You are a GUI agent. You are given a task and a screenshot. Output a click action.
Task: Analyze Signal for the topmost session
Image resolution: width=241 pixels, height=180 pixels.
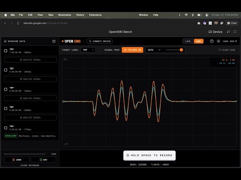(30, 59)
